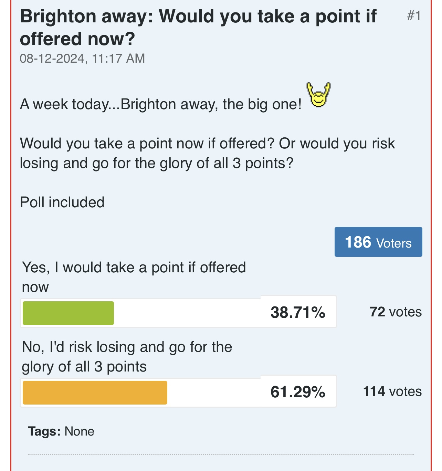
Task: Click the 'Would you take a point now' paragraph
Action: pos(207,153)
